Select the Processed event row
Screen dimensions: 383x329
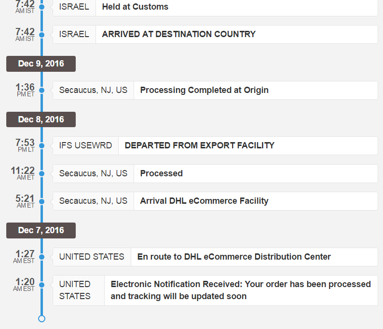coord(215,173)
